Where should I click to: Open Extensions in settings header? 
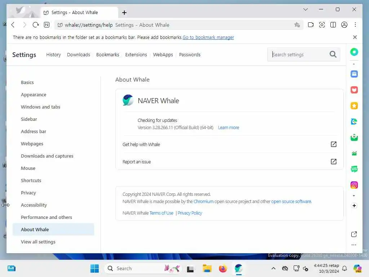(x=136, y=55)
